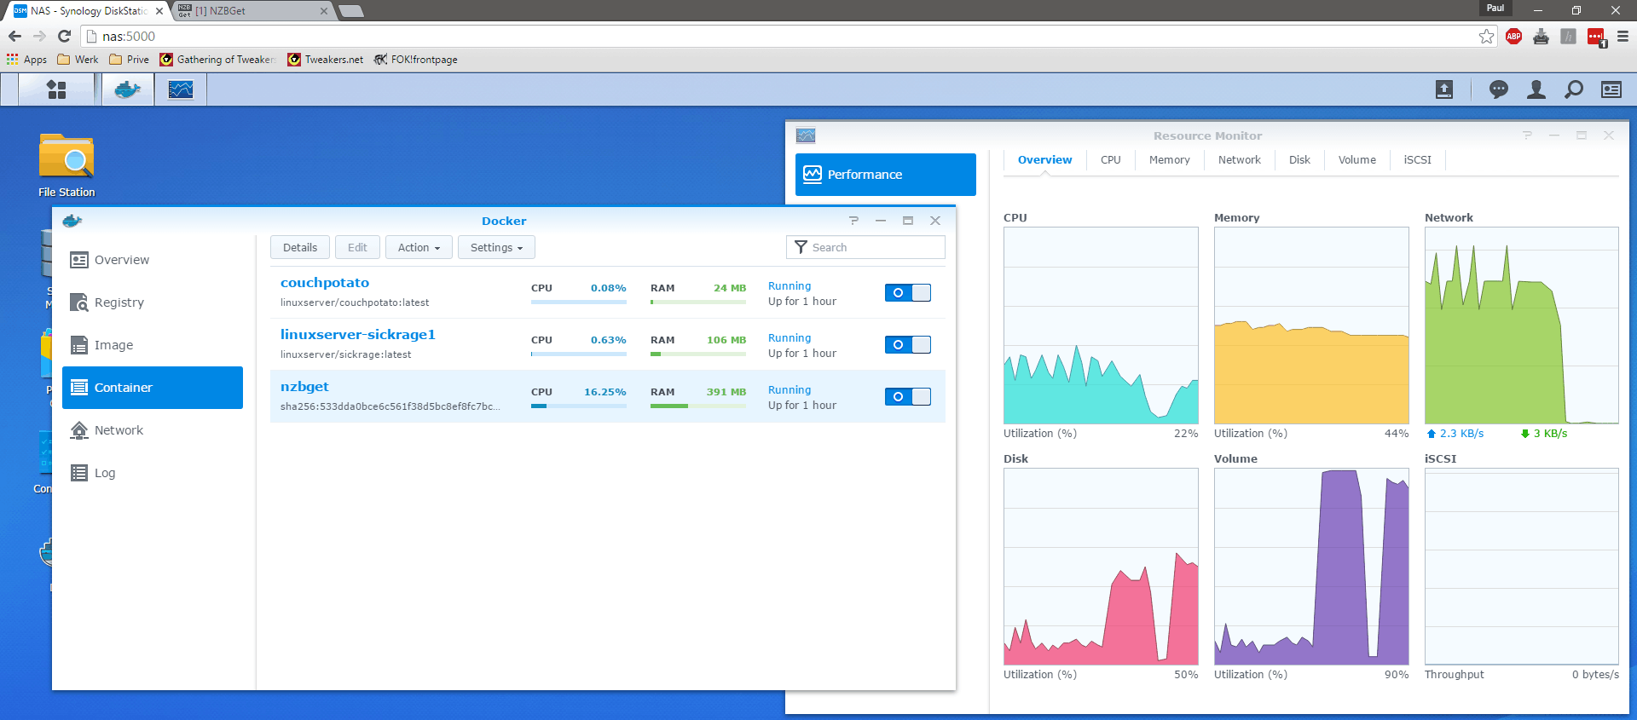
Task: Click the Resource Monitor title bar graph icon
Action: [806, 135]
